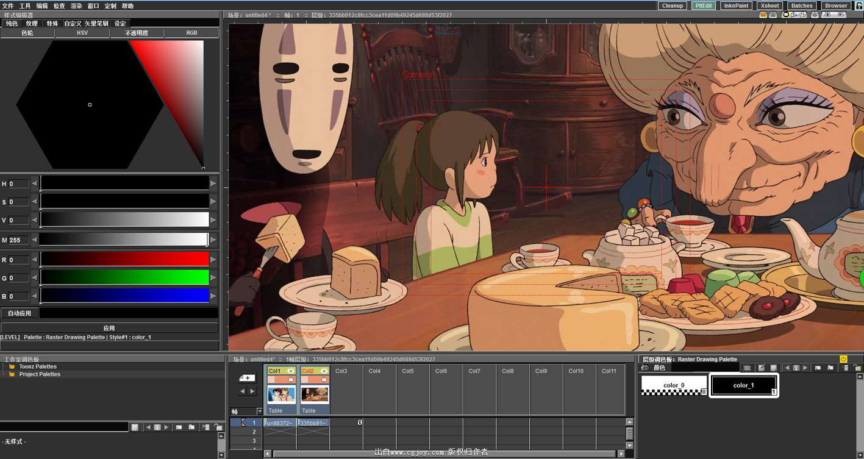Toggle 色轮 color wheel section
Screen dimensions: 864x459
point(27,33)
